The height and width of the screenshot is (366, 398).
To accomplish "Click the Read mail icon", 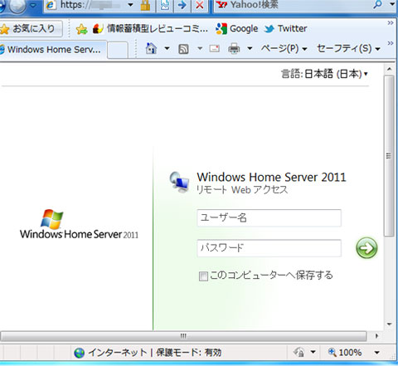I will click(215, 49).
